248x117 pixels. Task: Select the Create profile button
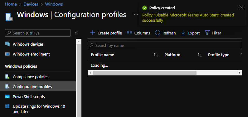tap(106, 33)
